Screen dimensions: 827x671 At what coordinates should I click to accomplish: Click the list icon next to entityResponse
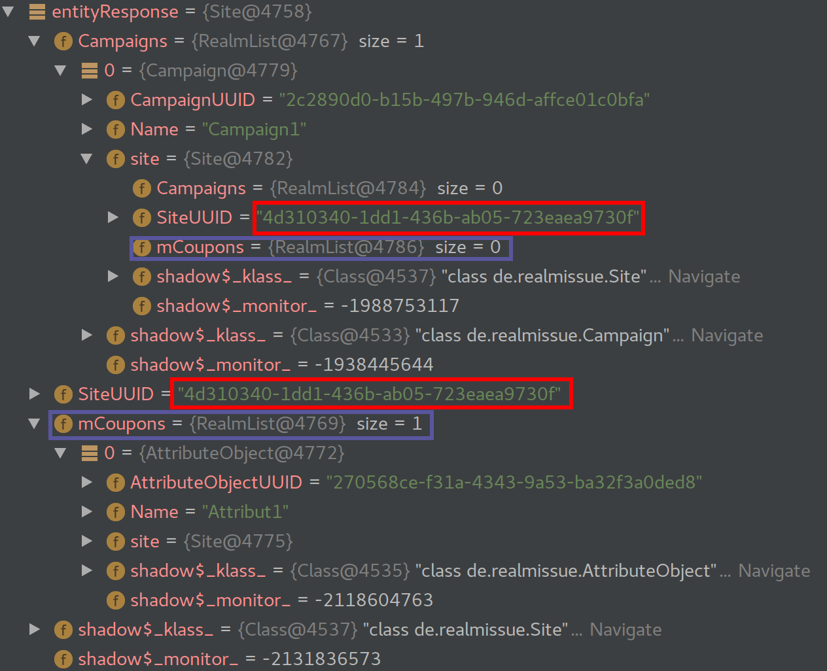(37, 11)
